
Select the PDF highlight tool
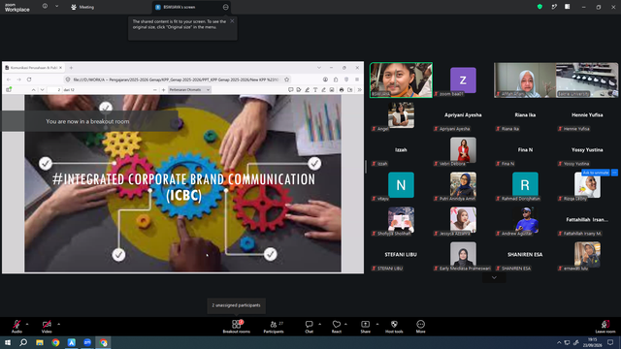click(307, 90)
